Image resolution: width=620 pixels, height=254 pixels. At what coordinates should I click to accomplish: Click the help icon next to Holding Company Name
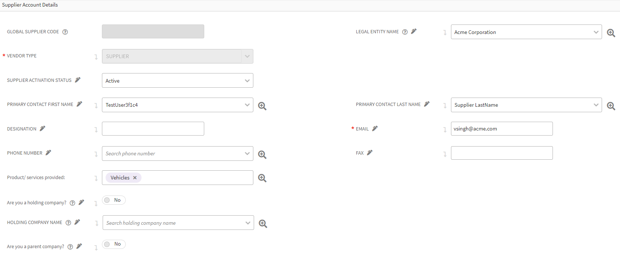68,223
